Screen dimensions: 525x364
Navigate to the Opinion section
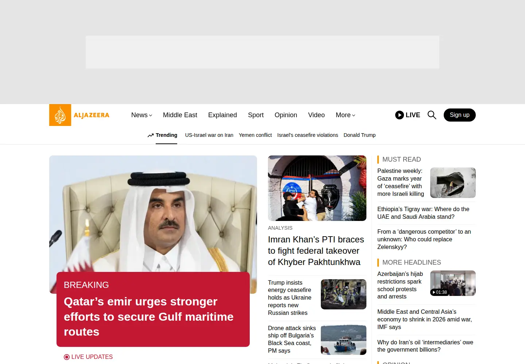(286, 115)
